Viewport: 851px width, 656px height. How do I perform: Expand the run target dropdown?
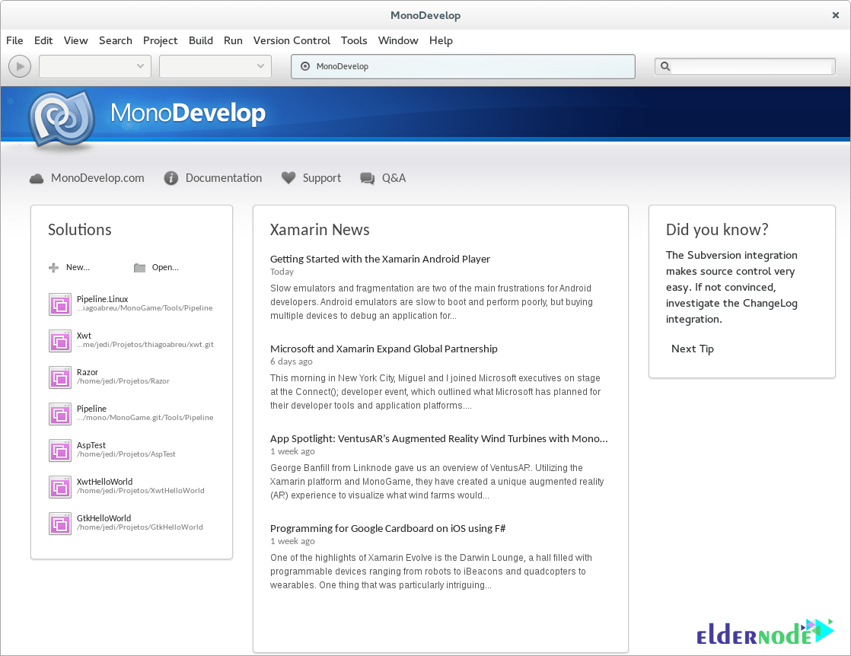coord(215,66)
